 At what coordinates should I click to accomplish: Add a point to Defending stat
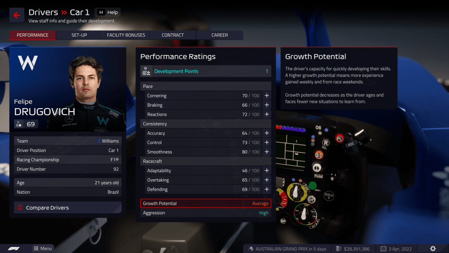click(267, 189)
